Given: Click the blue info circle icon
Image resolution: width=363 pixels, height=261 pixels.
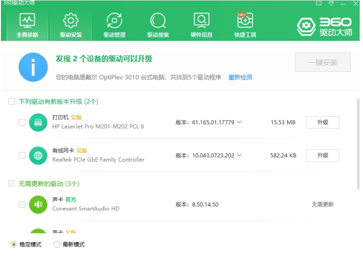Looking at the screenshot, I should (x=33, y=67).
